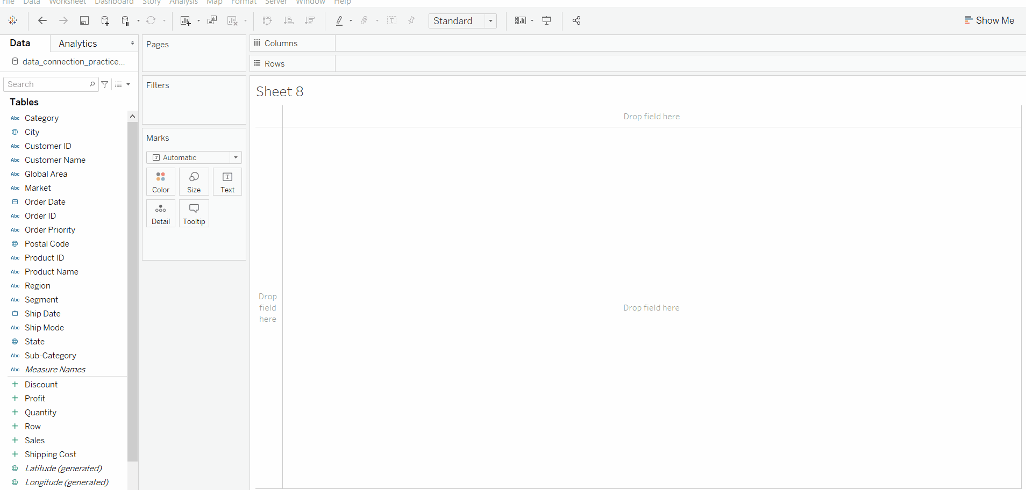Open the Clear Sheet dropdown arrow
This screenshot has height=490, width=1026.
click(245, 21)
